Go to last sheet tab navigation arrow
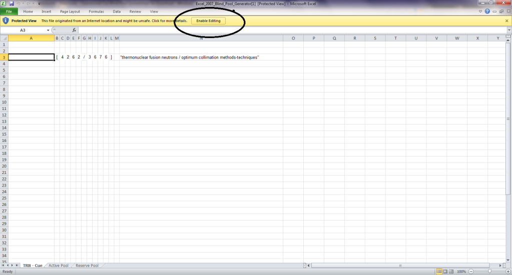Viewport: 512px width, 275px height. tap(17, 265)
